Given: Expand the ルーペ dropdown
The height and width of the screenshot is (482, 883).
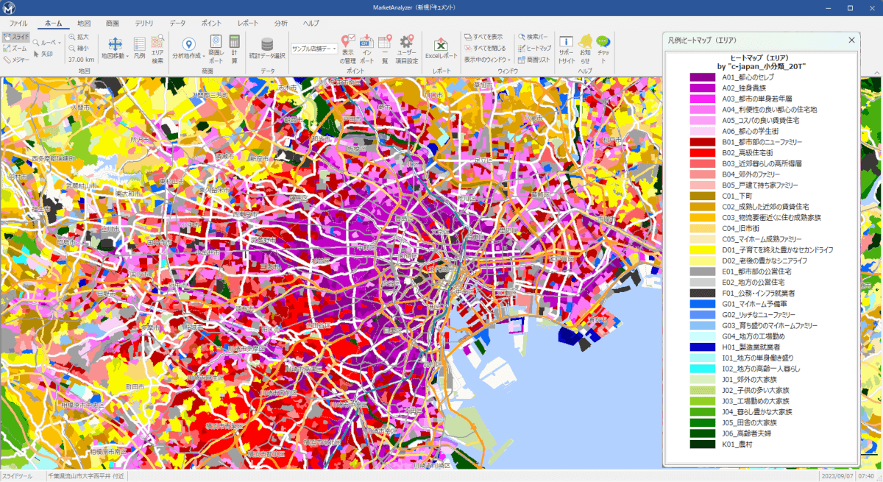Looking at the screenshot, I should click(60, 43).
